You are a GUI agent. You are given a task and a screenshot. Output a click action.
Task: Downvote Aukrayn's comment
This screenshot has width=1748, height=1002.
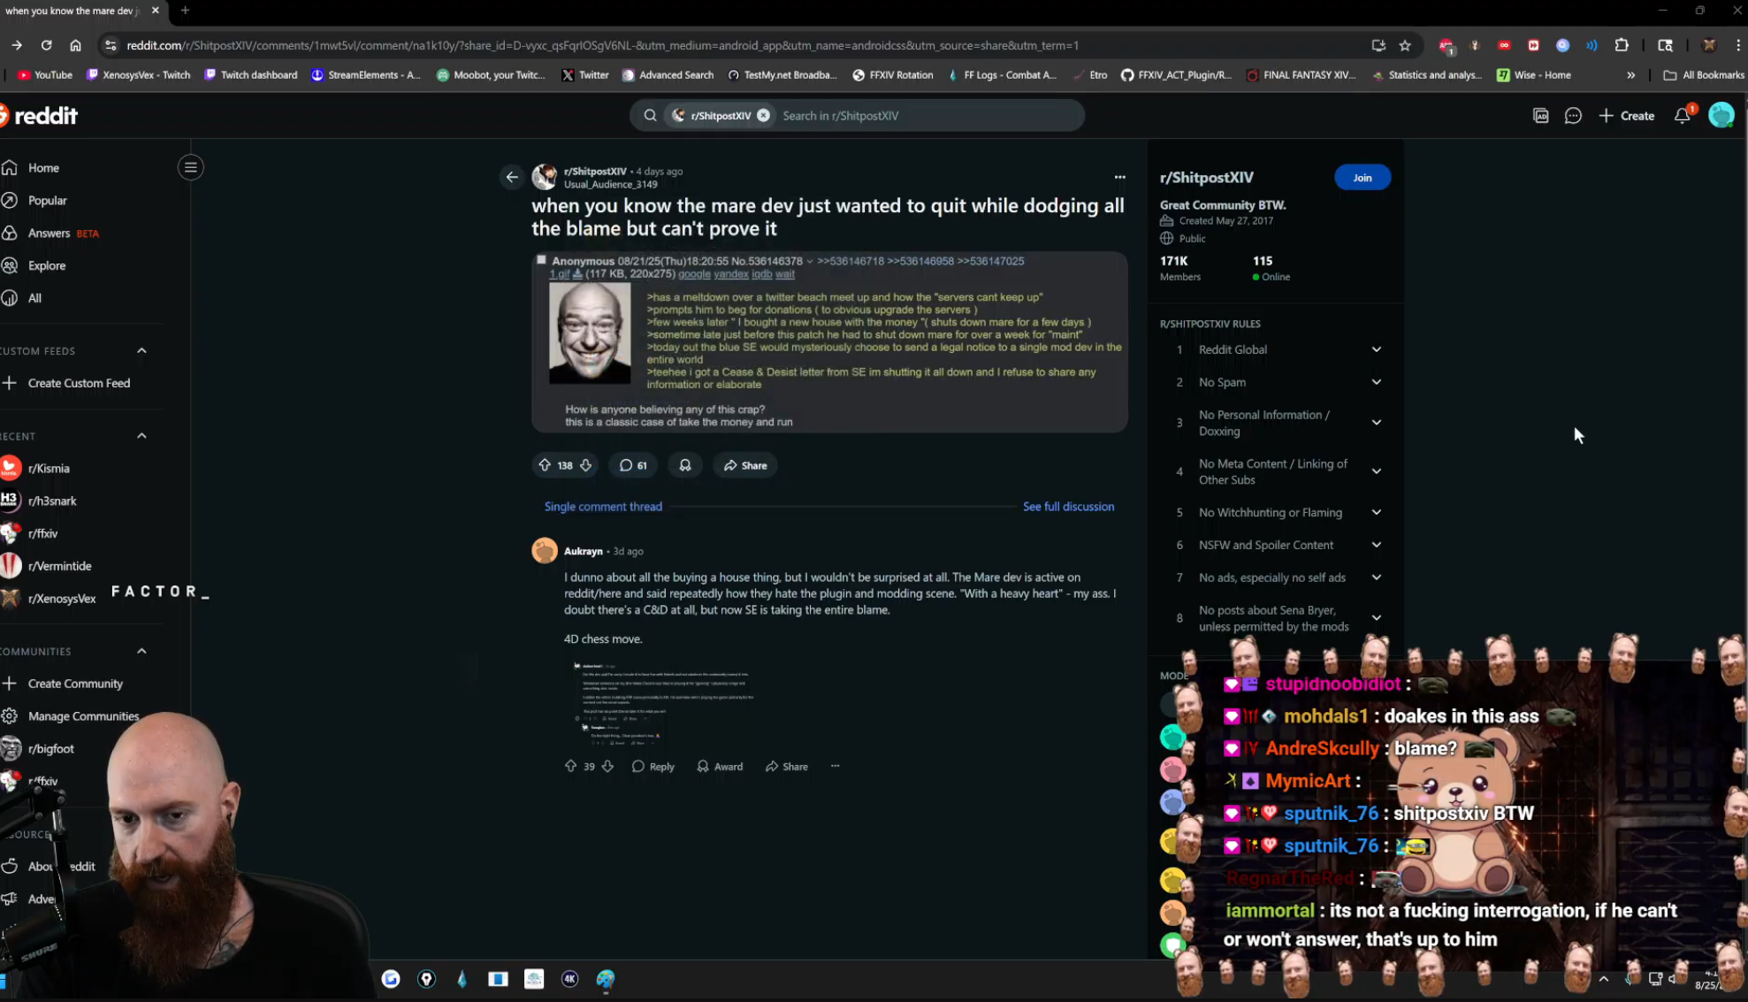607,766
